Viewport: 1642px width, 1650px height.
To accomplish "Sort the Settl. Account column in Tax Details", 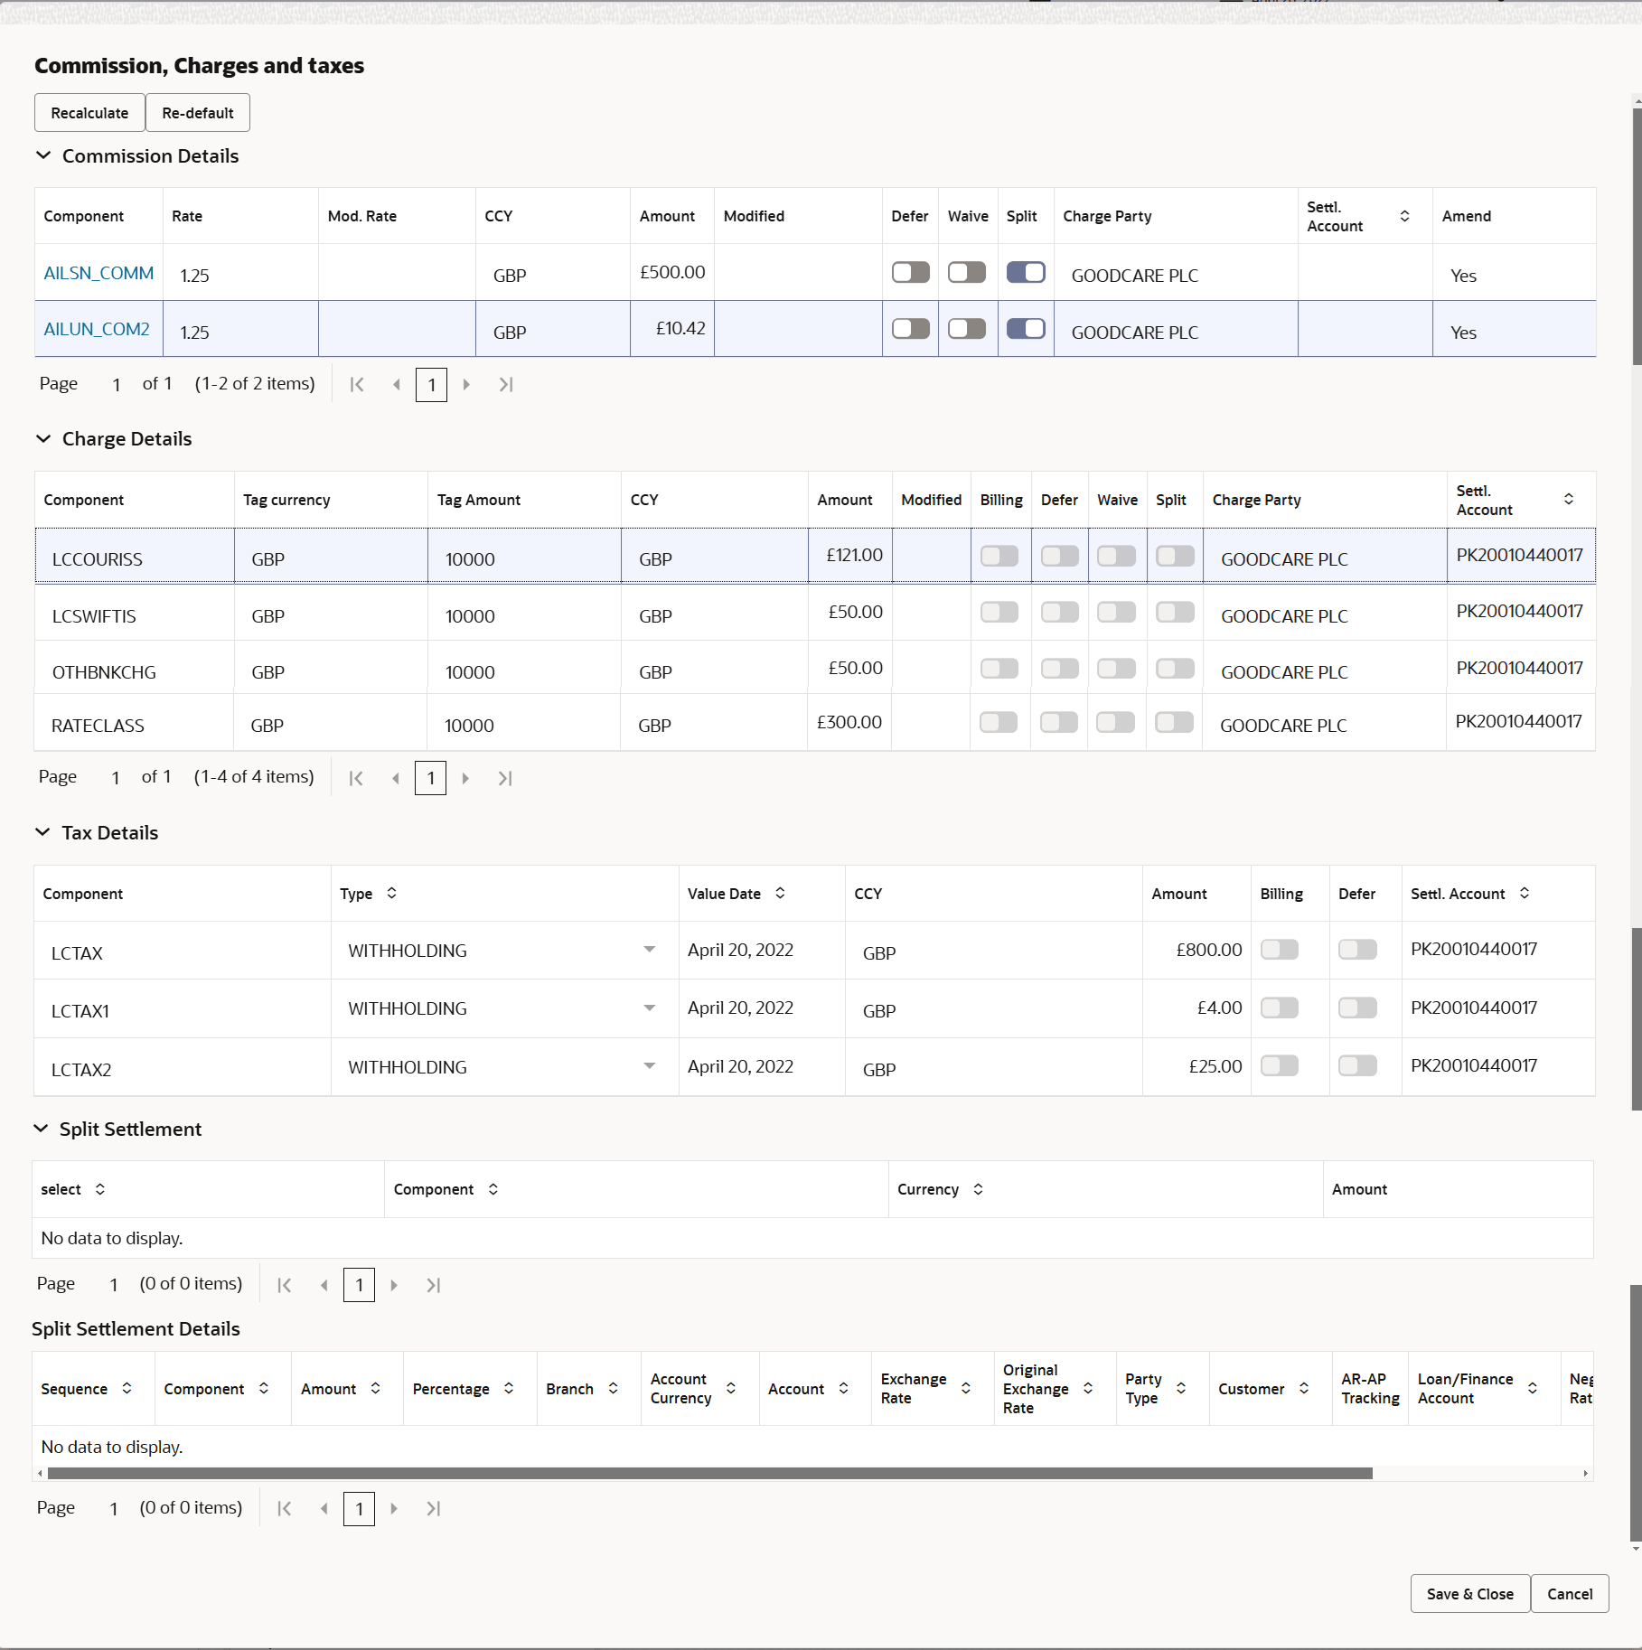I will click(1525, 893).
